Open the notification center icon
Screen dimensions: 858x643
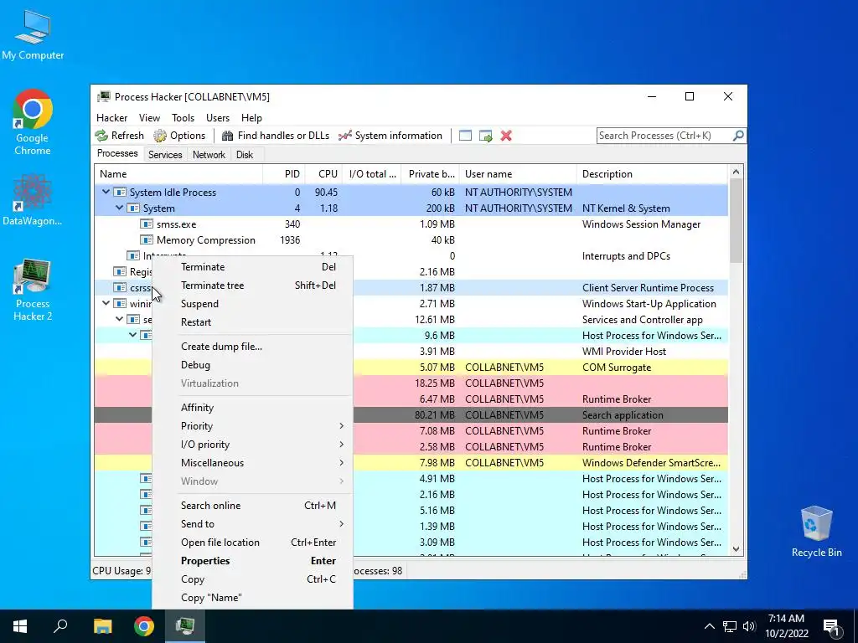[x=832, y=626]
